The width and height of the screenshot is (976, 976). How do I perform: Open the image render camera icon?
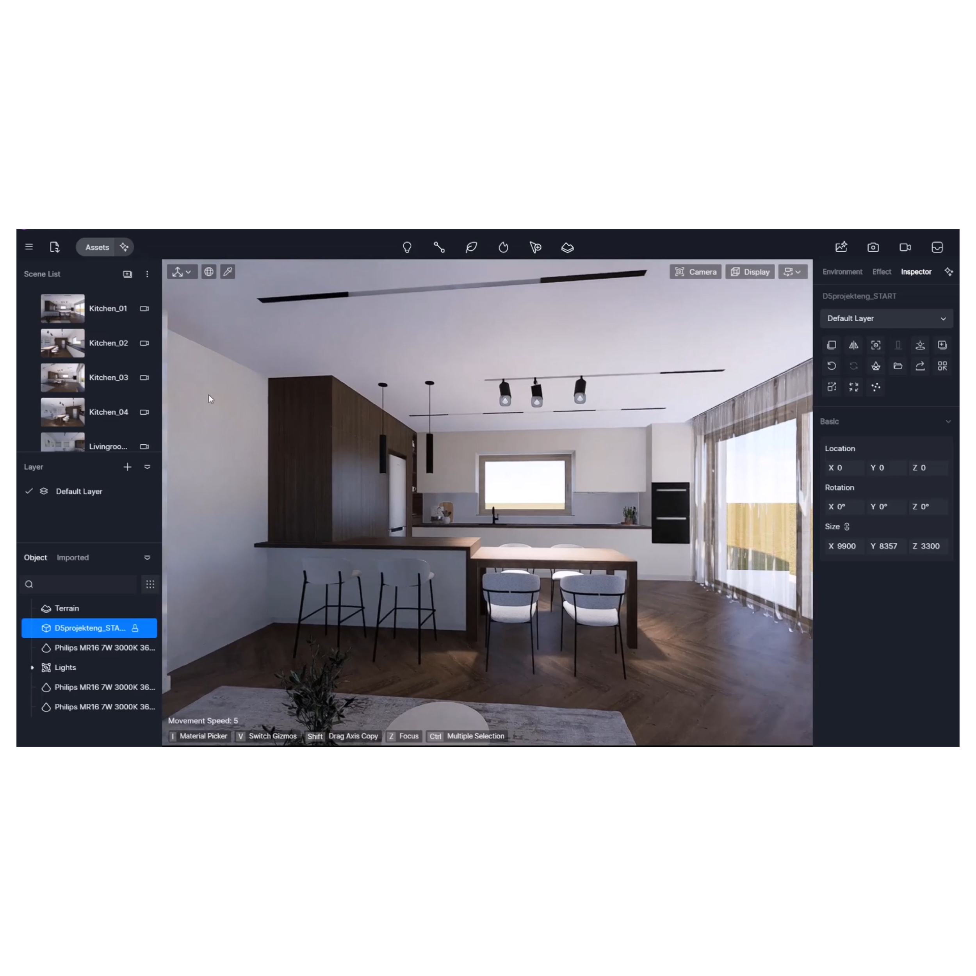(873, 247)
